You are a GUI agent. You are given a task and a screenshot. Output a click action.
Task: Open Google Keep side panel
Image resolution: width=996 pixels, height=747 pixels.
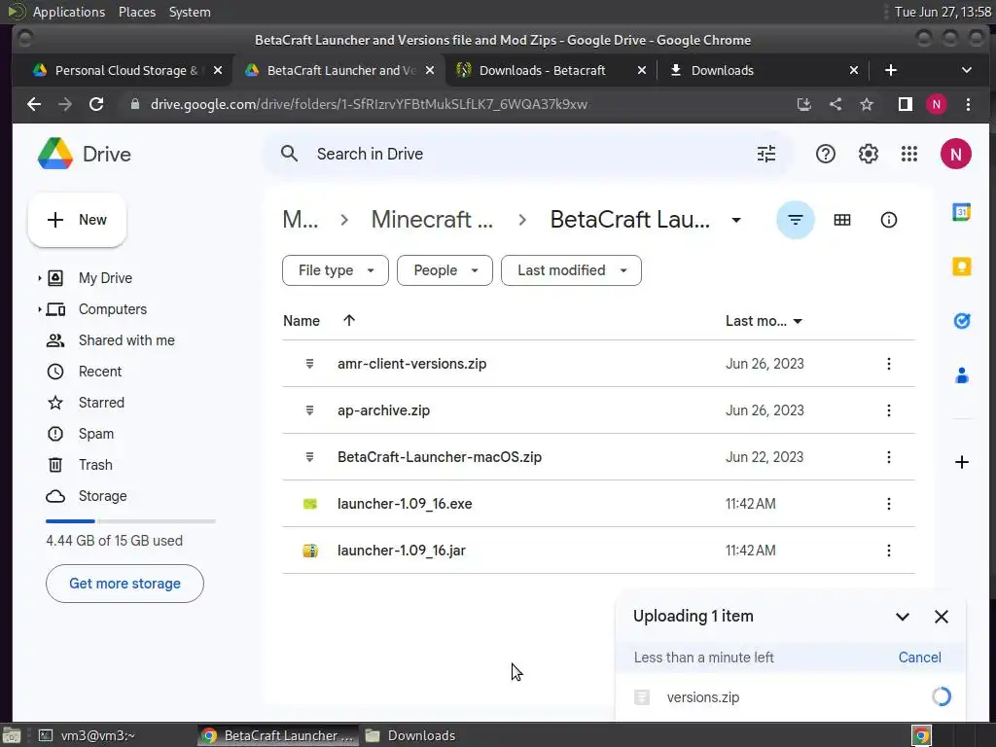961,267
